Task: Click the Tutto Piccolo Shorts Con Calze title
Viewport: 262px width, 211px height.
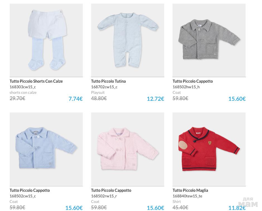Action: click(36, 81)
